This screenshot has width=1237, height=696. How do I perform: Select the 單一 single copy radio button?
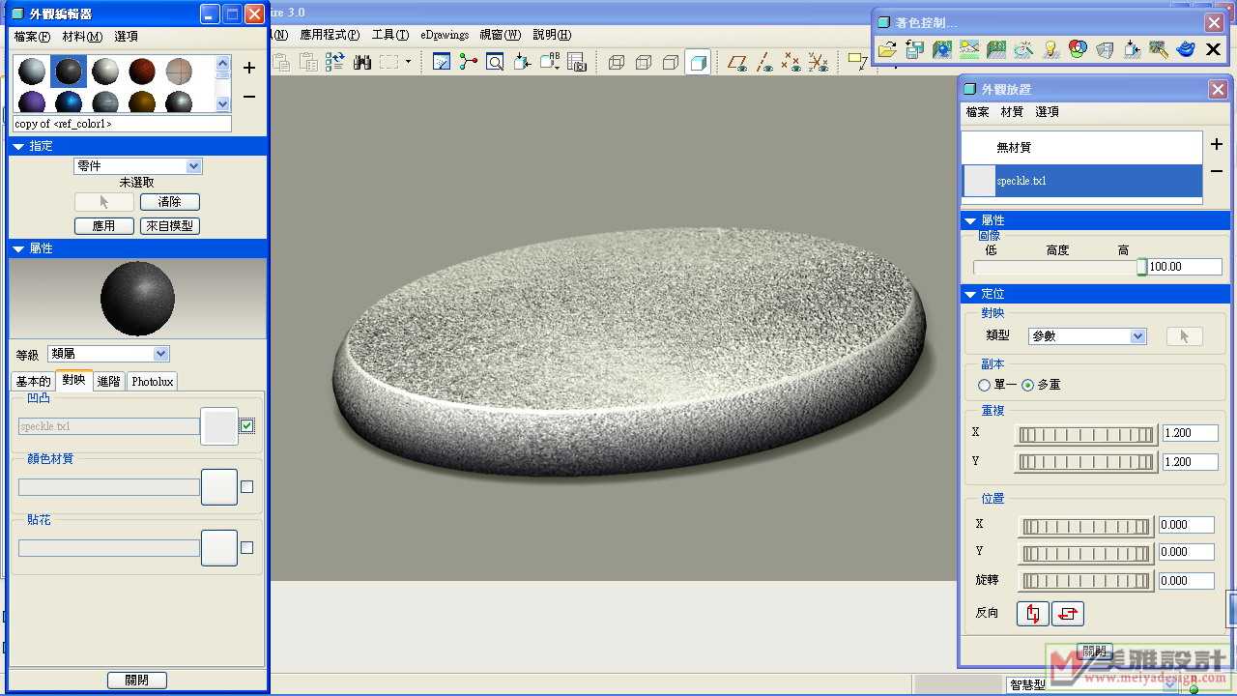pyautogui.click(x=985, y=385)
